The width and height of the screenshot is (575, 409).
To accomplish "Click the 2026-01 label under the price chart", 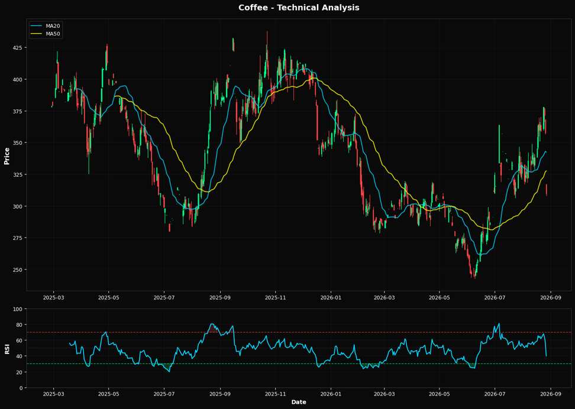I will click(x=331, y=297).
